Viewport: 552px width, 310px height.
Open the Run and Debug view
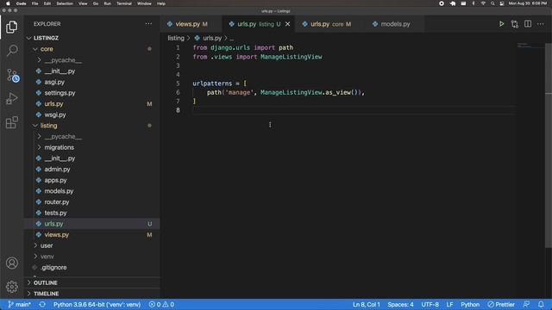(x=11, y=99)
